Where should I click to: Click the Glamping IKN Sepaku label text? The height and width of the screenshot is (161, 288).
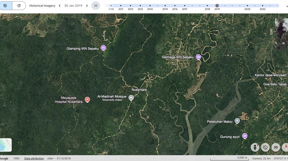83,49
